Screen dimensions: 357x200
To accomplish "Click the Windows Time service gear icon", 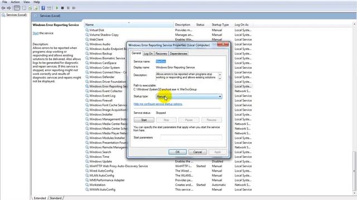I will [x=87, y=157].
